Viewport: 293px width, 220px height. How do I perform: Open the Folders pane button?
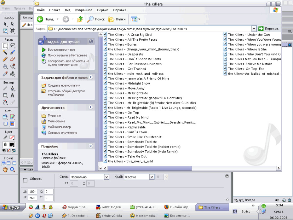(117, 19)
